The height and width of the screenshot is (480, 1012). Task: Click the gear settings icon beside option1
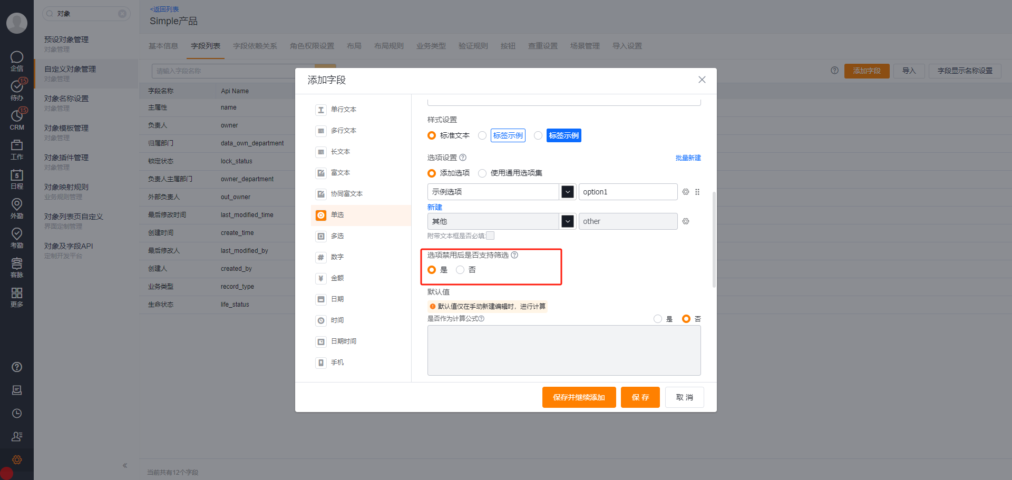(685, 192)
